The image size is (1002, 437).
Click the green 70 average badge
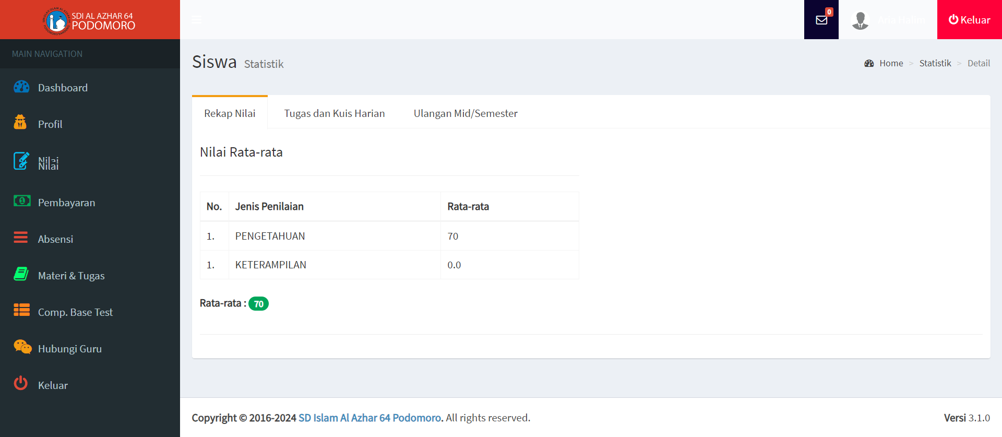coord(258,304)
